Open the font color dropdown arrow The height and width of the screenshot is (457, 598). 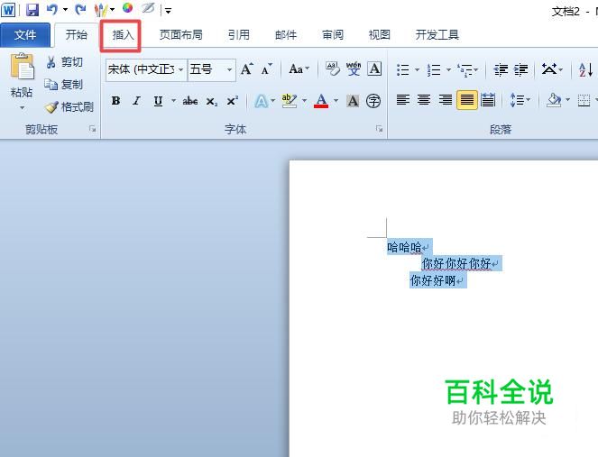pyautogui.click(x=336, y=101)
